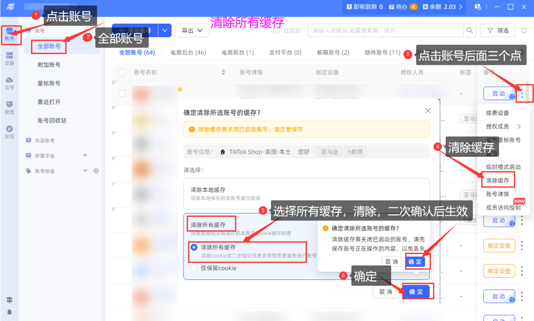
Task: Open the 导出 export dropdown
Action: click(192, 31)
